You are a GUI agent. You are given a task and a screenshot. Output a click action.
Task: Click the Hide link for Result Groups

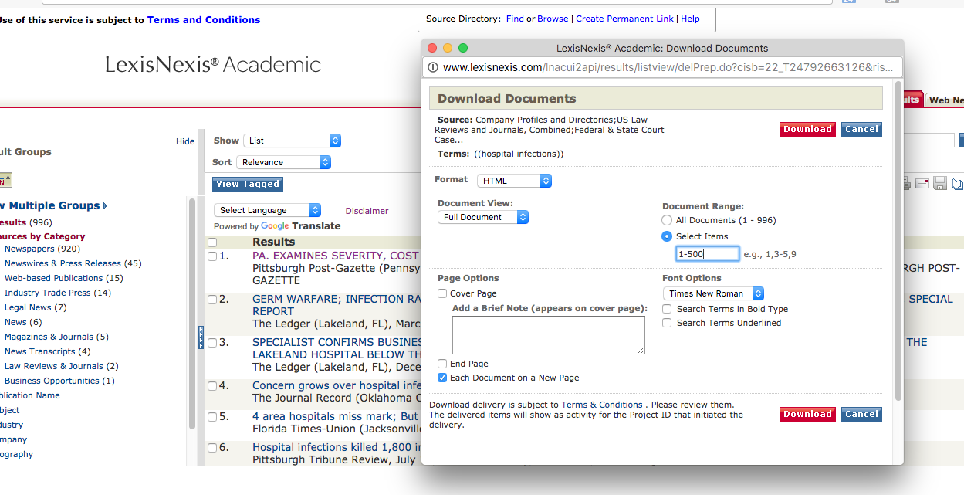185,141
